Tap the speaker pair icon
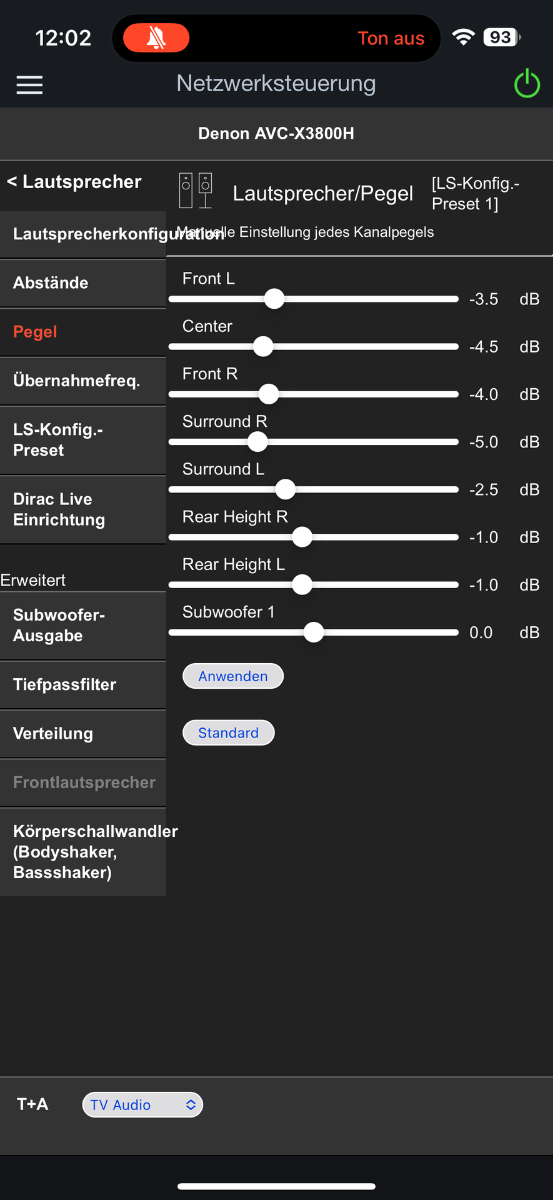The width and height of the screenshot is (553, 1200). coord(196,191)
